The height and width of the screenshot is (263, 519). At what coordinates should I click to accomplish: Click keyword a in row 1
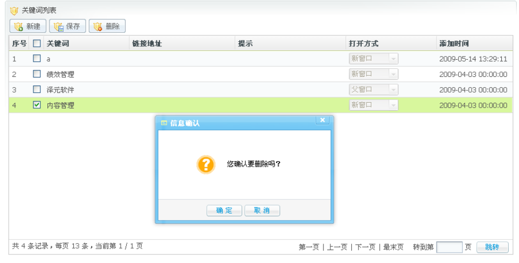tap(49, 59)
